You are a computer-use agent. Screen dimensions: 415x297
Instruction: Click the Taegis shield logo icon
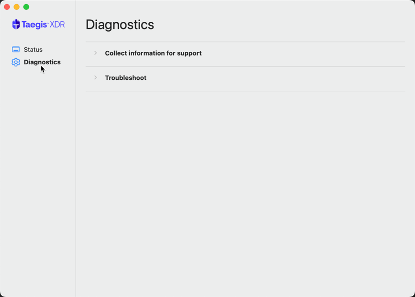(x=16, y=24)
